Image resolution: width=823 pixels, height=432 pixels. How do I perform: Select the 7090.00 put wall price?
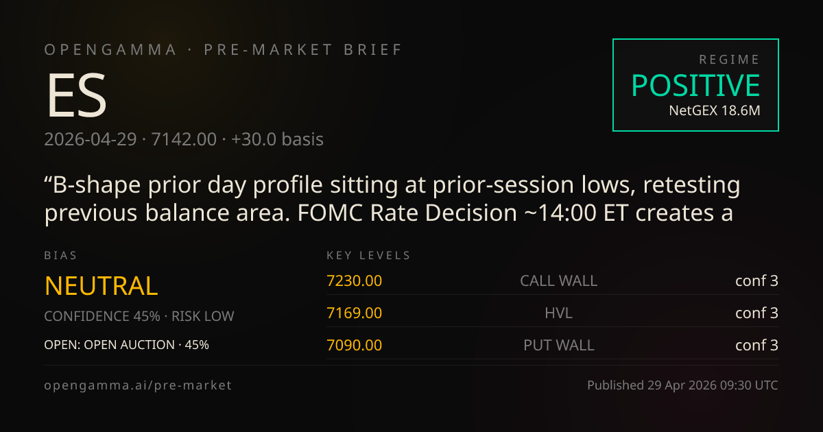click(x=355, y=345)
